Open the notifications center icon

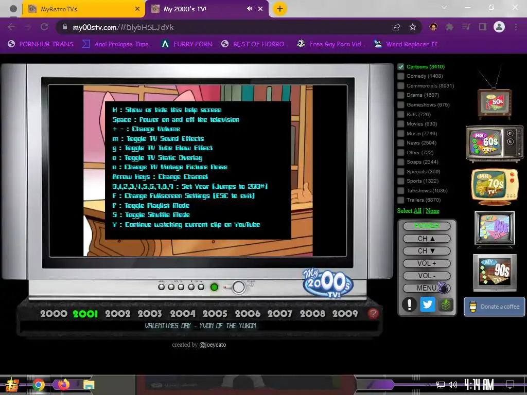pos(510,385)
